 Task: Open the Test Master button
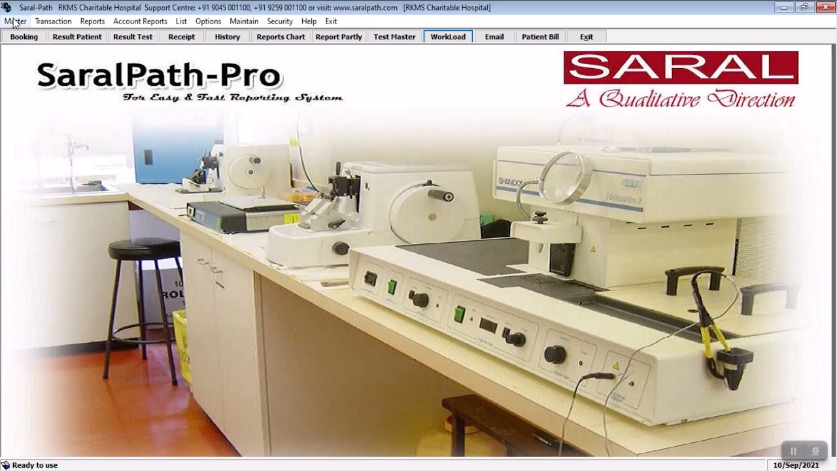tap(394, 37)
